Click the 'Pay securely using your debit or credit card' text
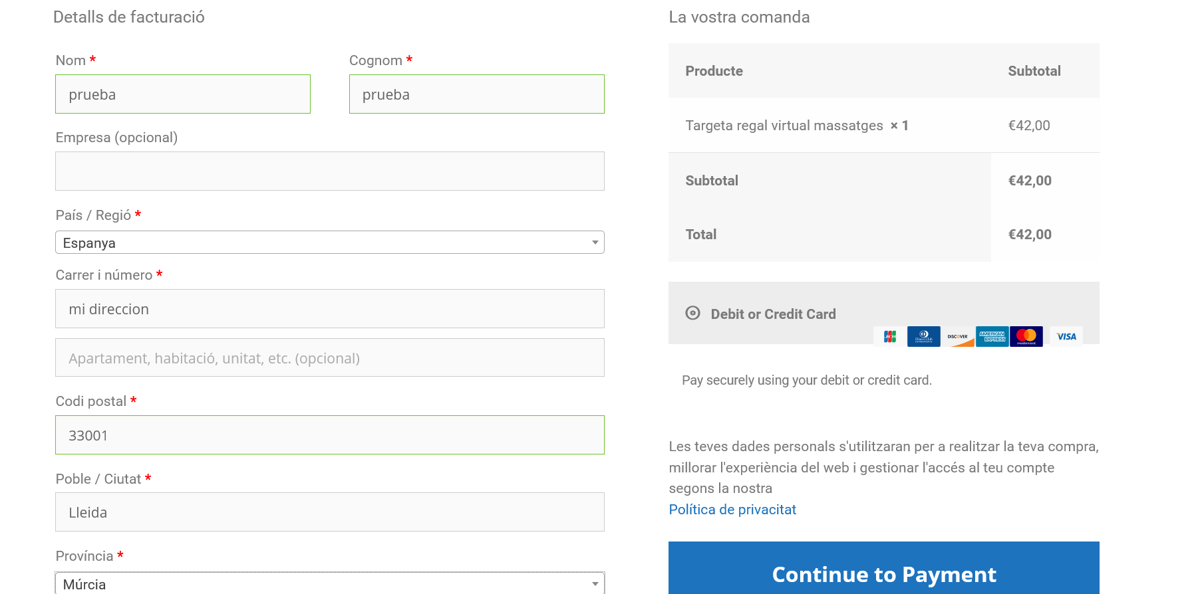Image resolution: width=1202 pixels, height=594 pixels. (807, 380)
